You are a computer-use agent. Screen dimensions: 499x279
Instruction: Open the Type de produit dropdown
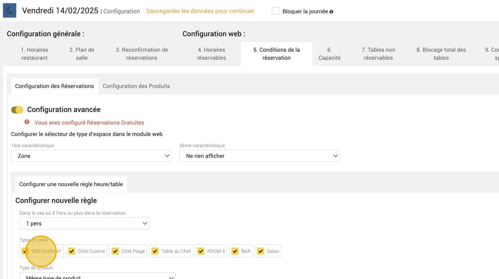coord(98,276)
